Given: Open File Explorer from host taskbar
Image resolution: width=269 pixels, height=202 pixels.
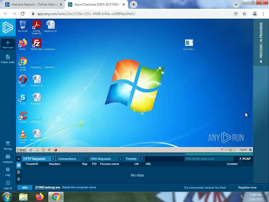Looking at the screenshot, I should (23, 197).
